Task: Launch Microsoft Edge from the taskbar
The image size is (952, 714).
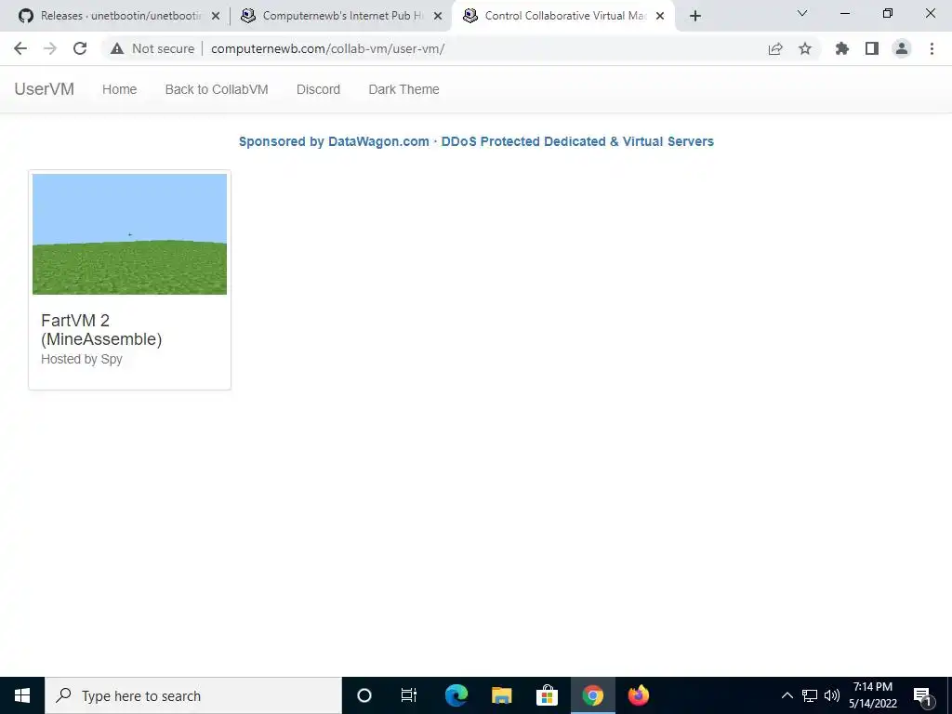Action: point(456,695)
